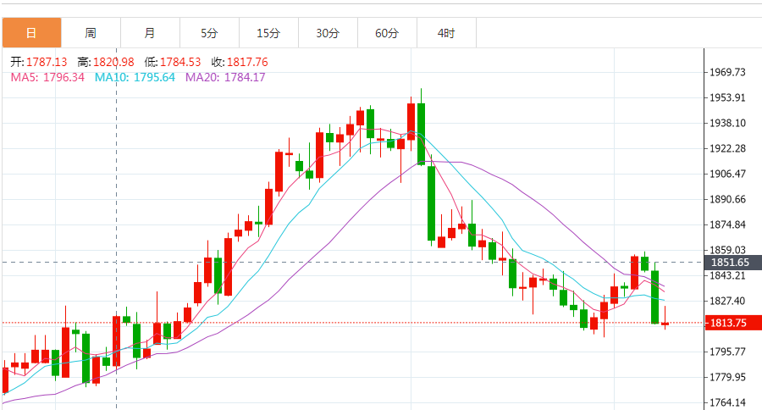This screenshot has width=762, height=410.
Task: Switch to the 周 (weekly) tab
Action: (91, 33)
